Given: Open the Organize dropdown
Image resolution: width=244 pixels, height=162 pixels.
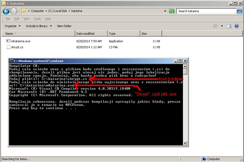Looking at the screenshot, I should 12,26.
